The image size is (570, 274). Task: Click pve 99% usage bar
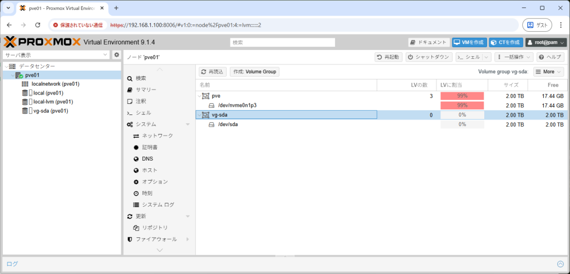462,96
